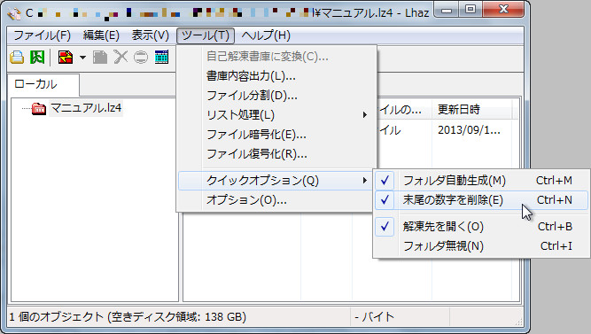The width and height of the screenshot is (591, 334).
Task: Choose 自己解凍書庫に変換(C)... menu entry
Action: (x=277, y=57)
